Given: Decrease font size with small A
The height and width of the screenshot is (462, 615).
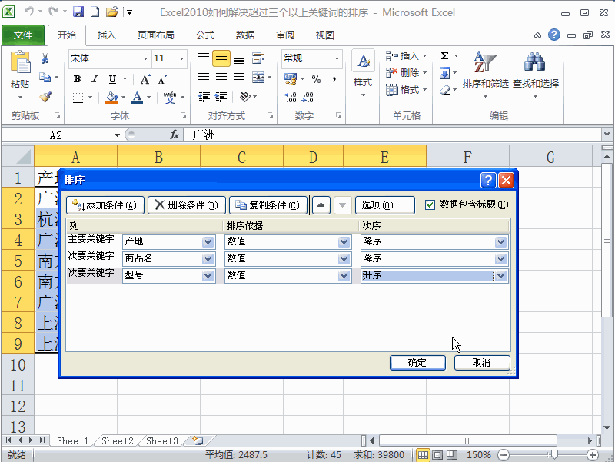Looking at the screenshot, I should (162, 80).
